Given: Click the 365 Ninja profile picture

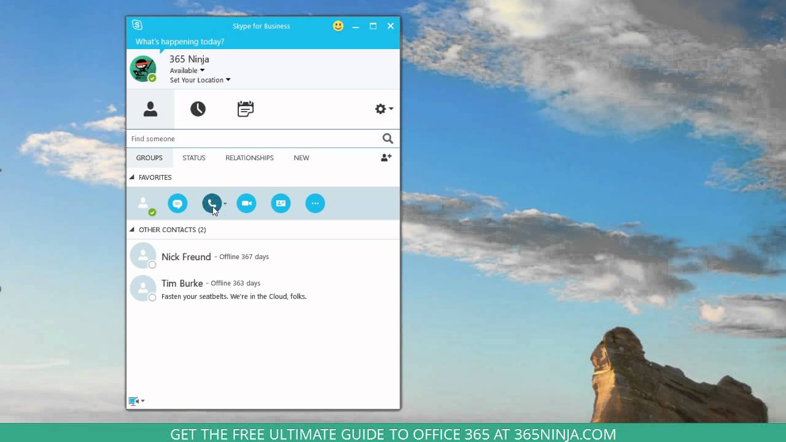Looking at the screenshot, I should coord(143,68).
